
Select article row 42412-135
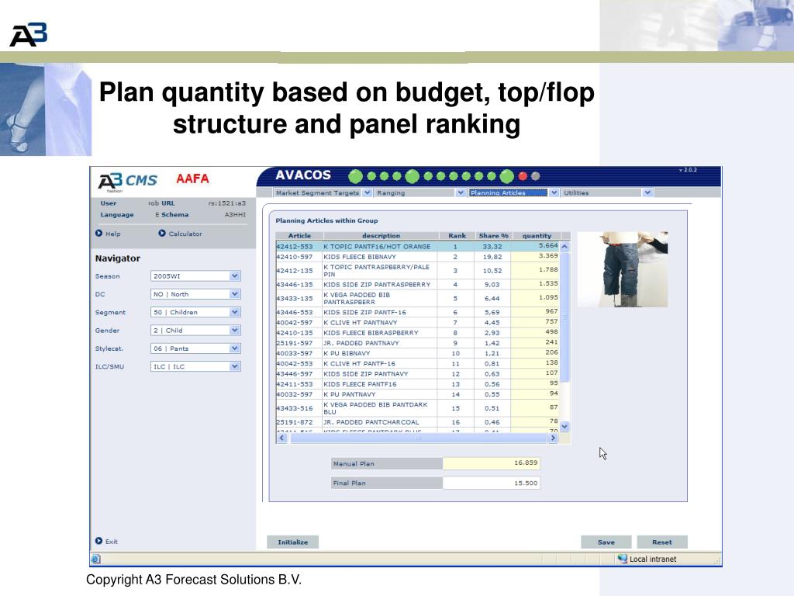tap(417, 271)
